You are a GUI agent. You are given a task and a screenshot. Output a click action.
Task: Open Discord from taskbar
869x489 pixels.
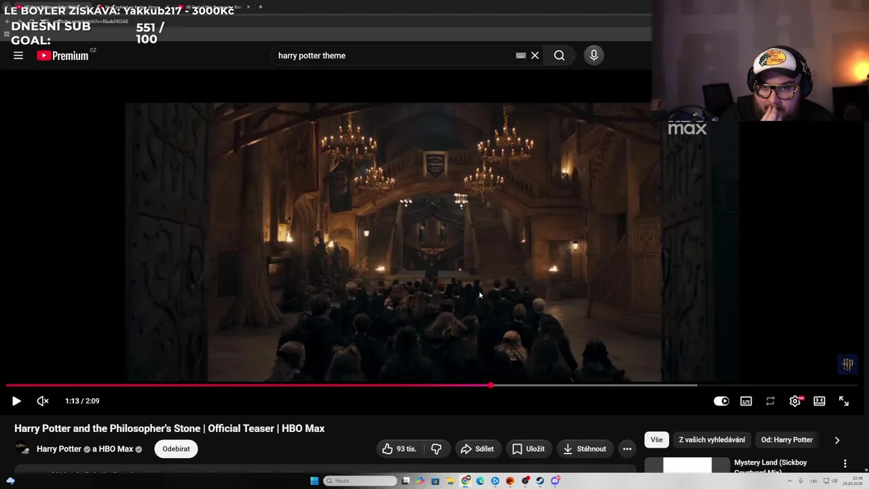point(555,481)
